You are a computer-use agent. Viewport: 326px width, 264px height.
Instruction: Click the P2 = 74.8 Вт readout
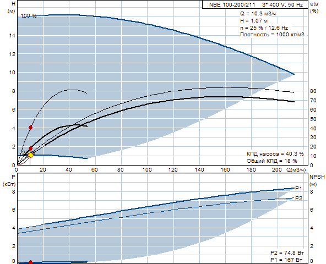coord(287,253)
